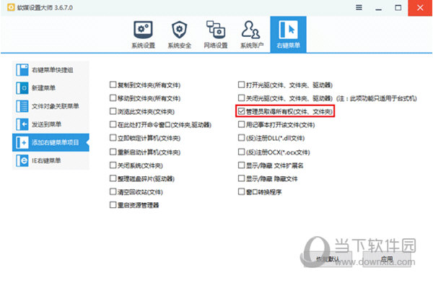Select 右键菜单快捷组 in sidebar
Screen dimensions: 433x283
51,70
